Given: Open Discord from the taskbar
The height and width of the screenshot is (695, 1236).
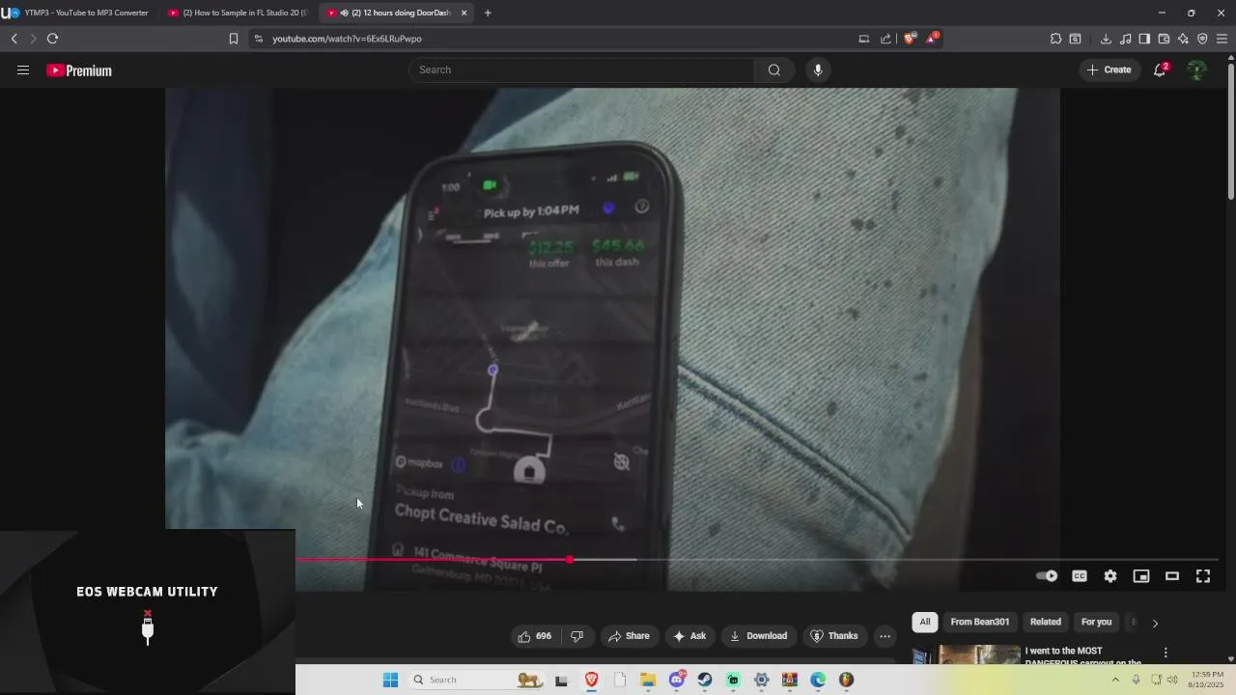Looking at the screenshot, I should tap(677, 680).
